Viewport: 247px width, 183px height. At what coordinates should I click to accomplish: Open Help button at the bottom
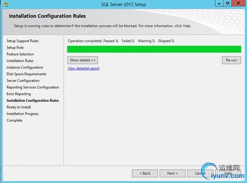point(228,173)
